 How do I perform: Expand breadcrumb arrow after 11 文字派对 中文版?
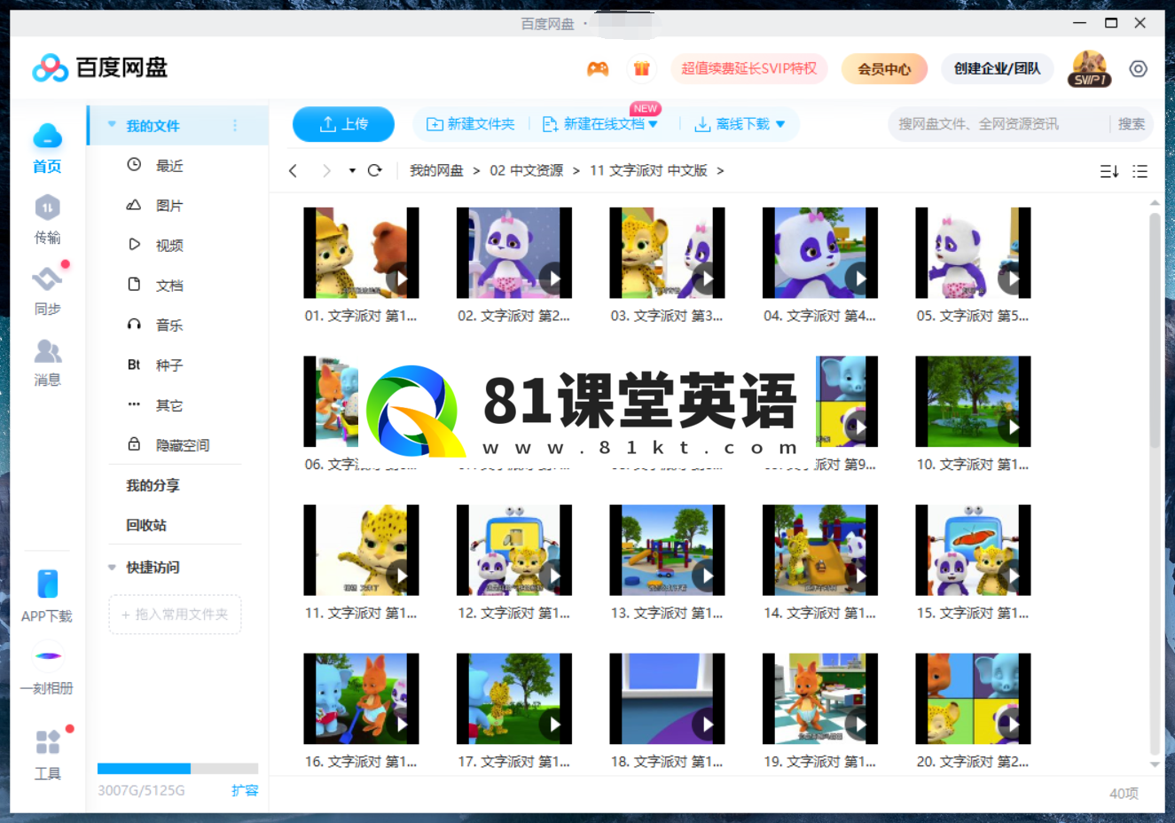(720, 170)
